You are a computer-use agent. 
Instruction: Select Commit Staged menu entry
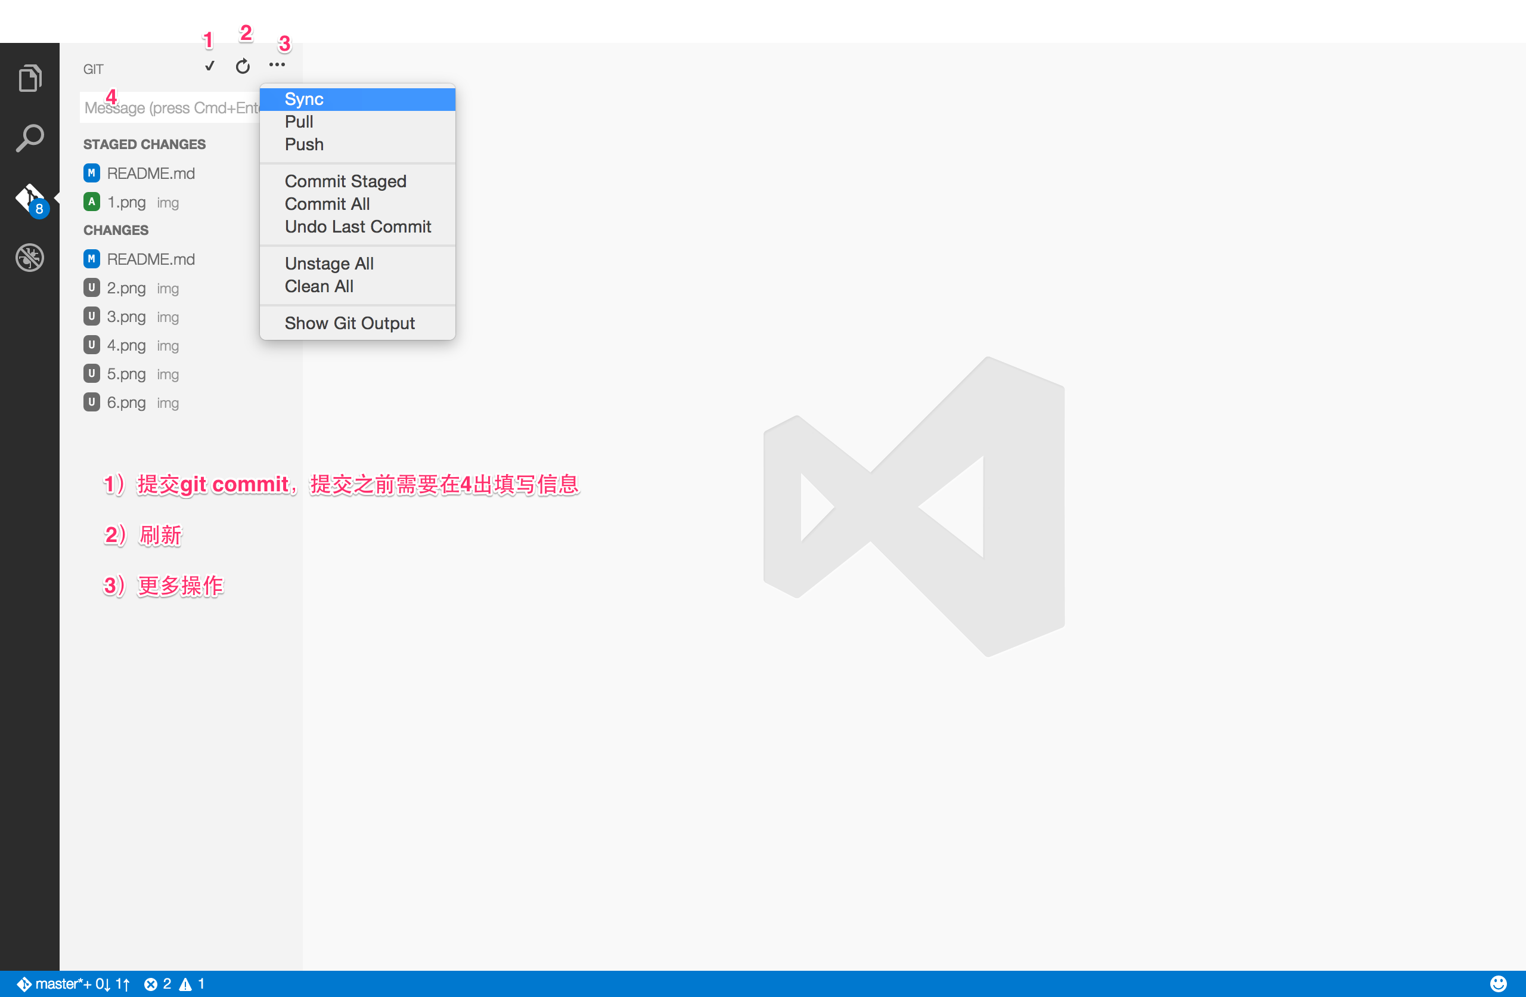click(345, 181)
